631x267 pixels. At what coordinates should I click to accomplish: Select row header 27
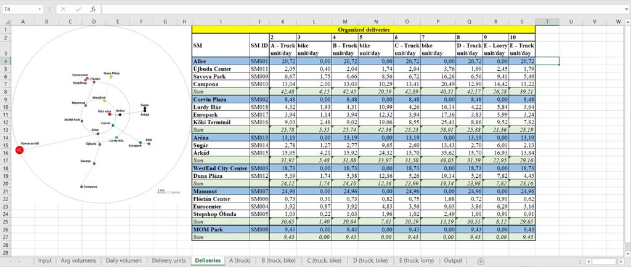(6, 237)
